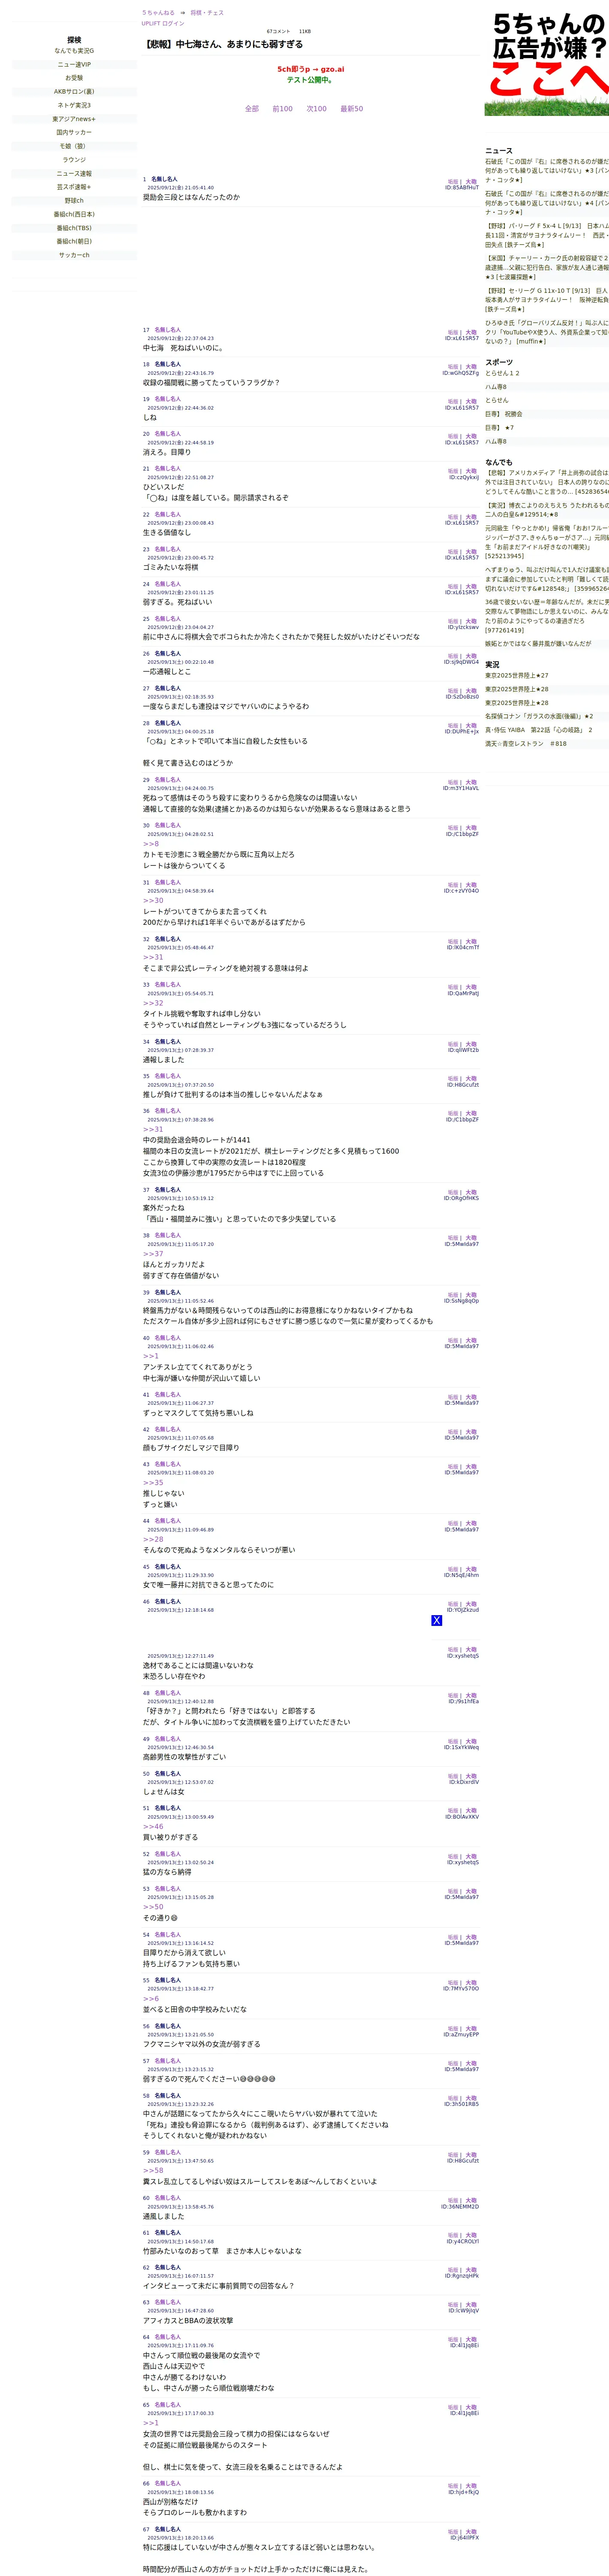Open the 5ちゃんねる breadcrumb link

click(158, 13)
